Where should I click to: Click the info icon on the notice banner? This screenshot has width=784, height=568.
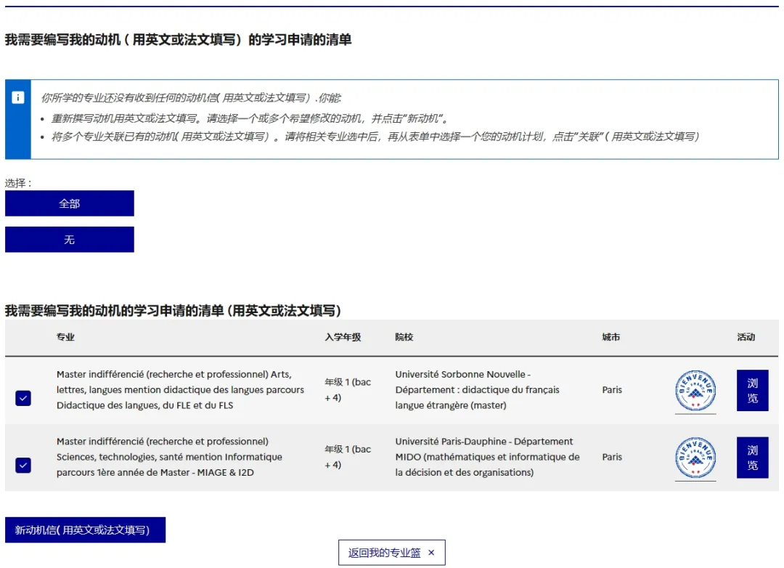pos(17,97)
